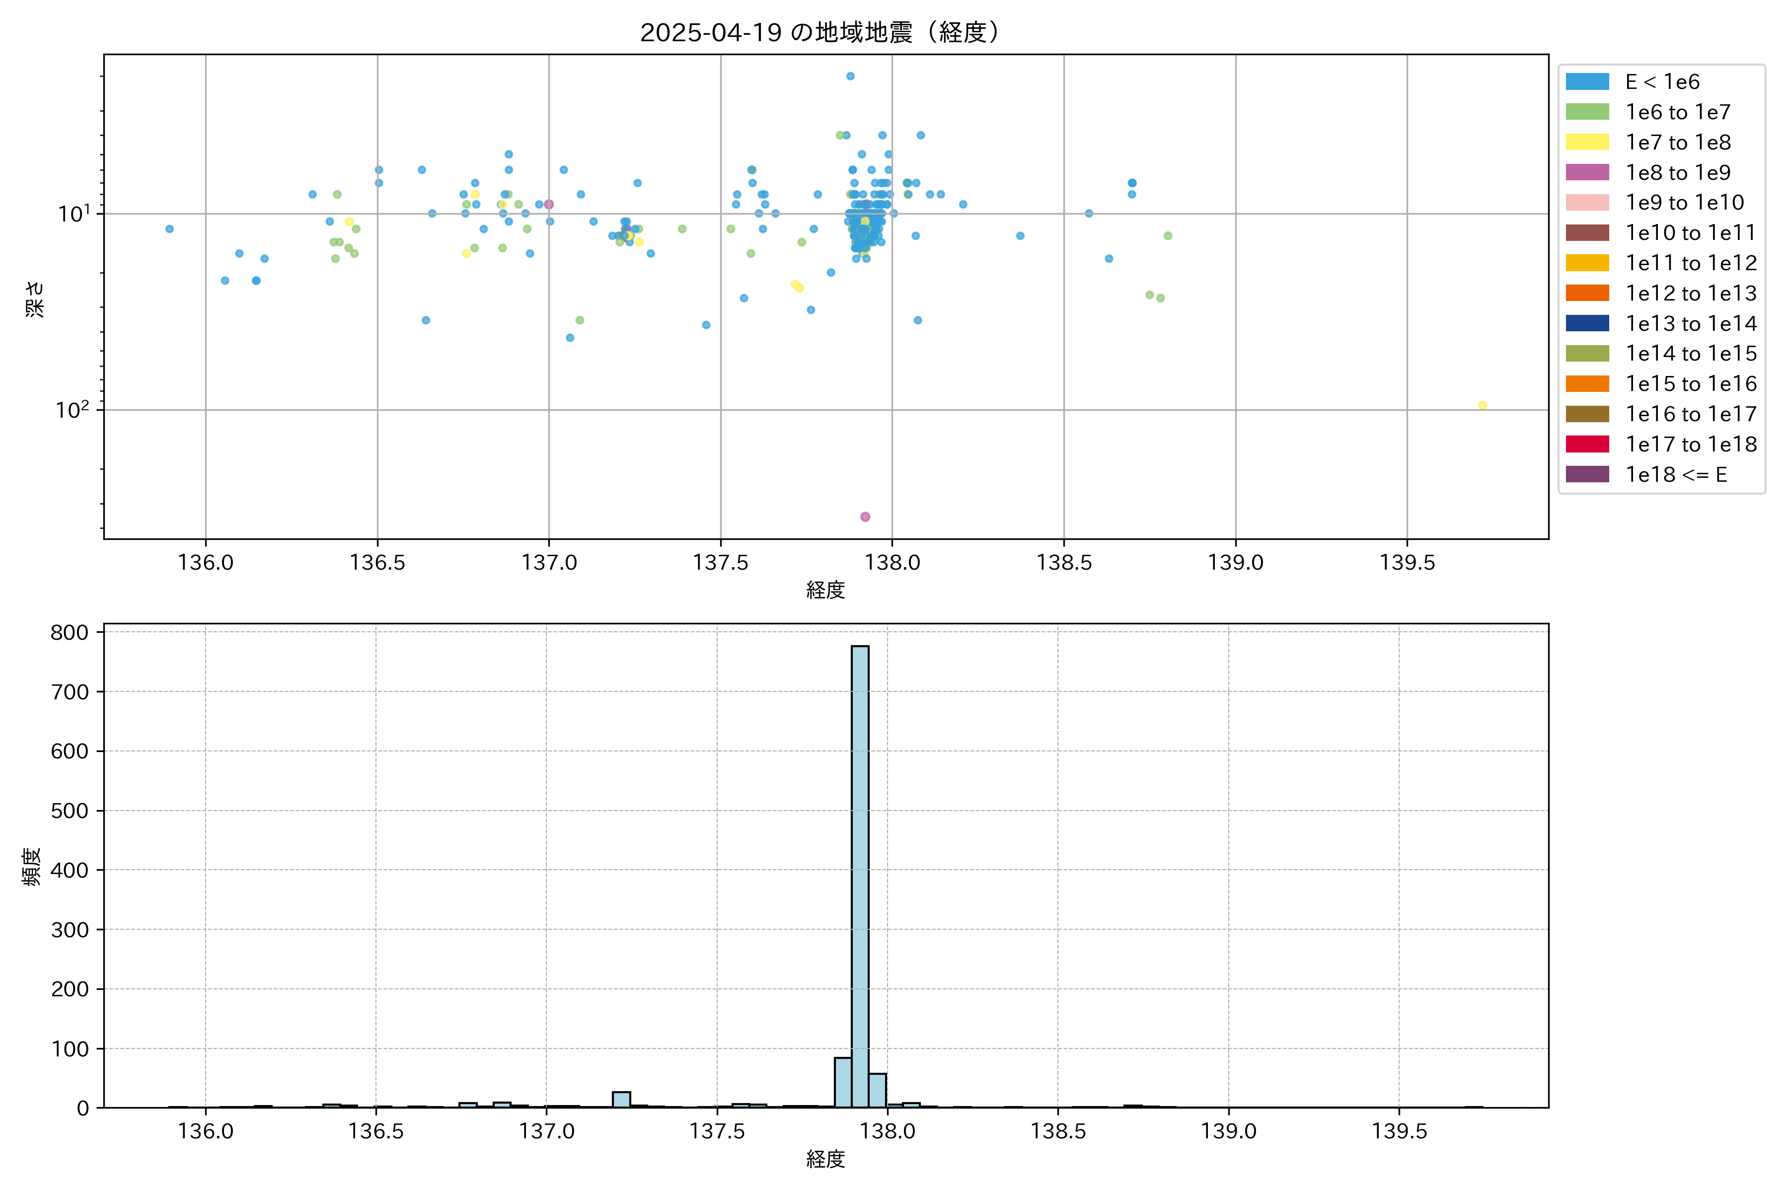
Task: Click the yellow point near longitude 139.7
Action: [x=1483, y=405]
